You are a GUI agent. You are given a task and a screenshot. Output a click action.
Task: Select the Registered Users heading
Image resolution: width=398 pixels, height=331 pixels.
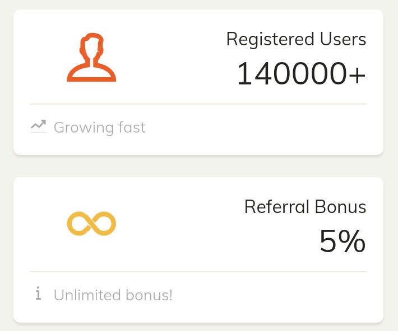tap(296, 39)
